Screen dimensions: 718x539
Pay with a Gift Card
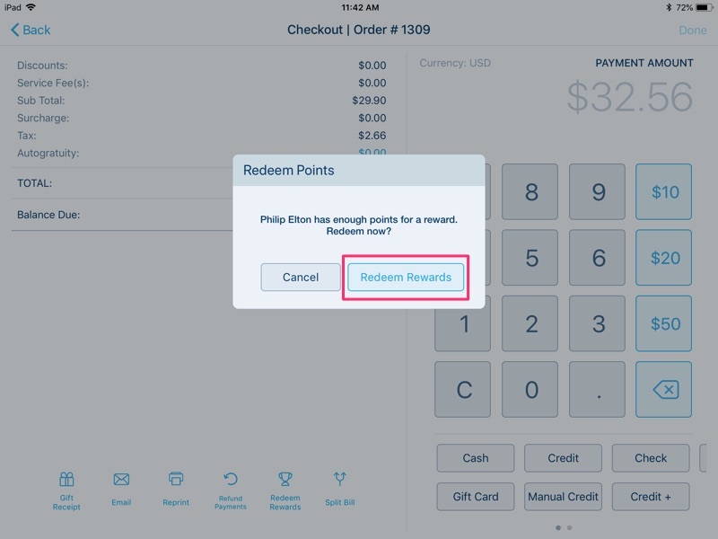[x=475, y=497]
